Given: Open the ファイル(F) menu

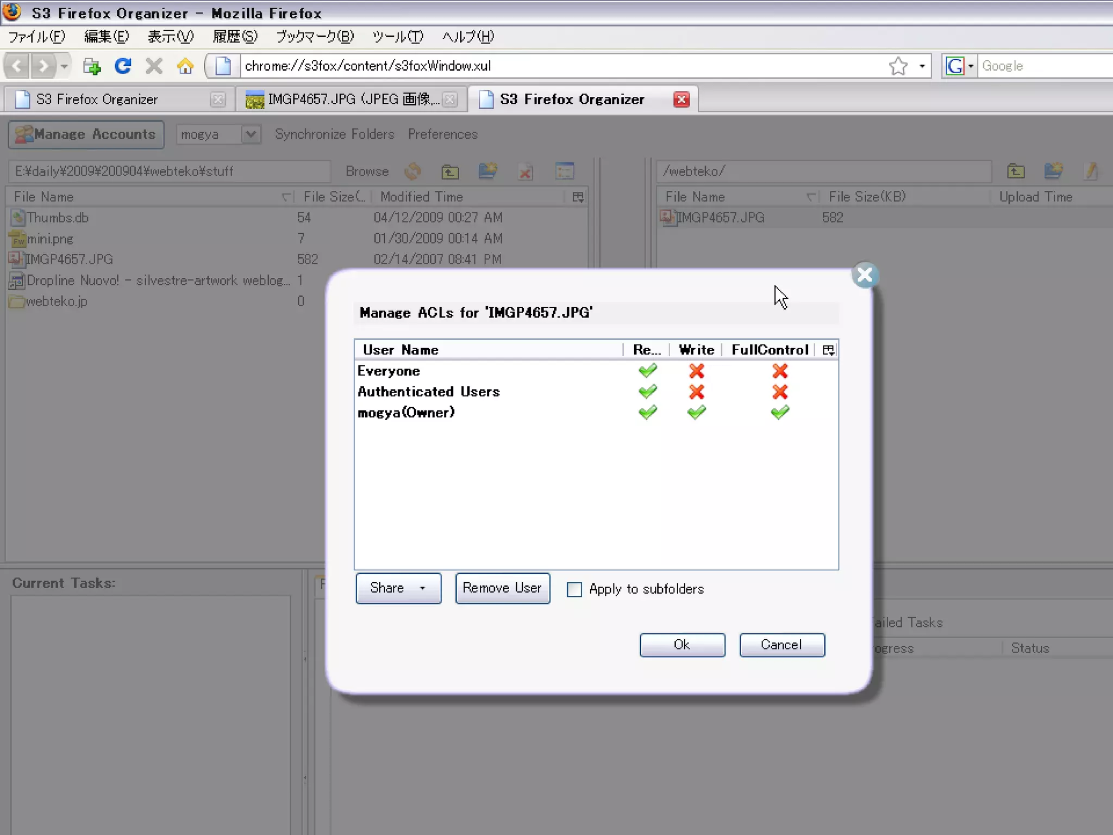Looking at the screenshot, I should 37,37.
